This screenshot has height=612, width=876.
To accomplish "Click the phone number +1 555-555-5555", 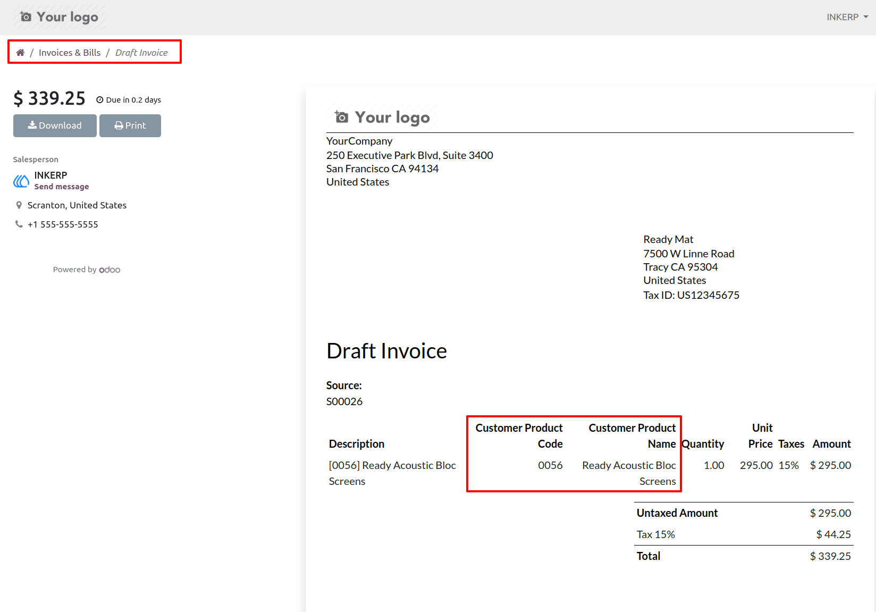I will [x=63, y=224].
